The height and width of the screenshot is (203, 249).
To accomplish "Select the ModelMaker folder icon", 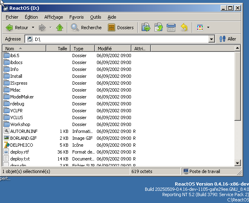I will [x=6, y=97].
